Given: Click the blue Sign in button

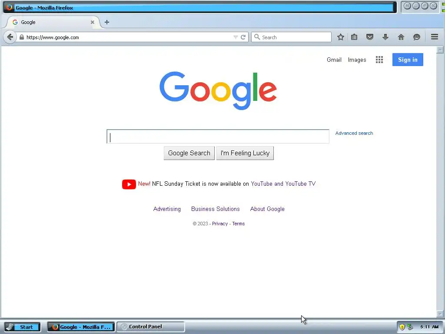Looking at the screenshot, I should [x=408, y=60].
